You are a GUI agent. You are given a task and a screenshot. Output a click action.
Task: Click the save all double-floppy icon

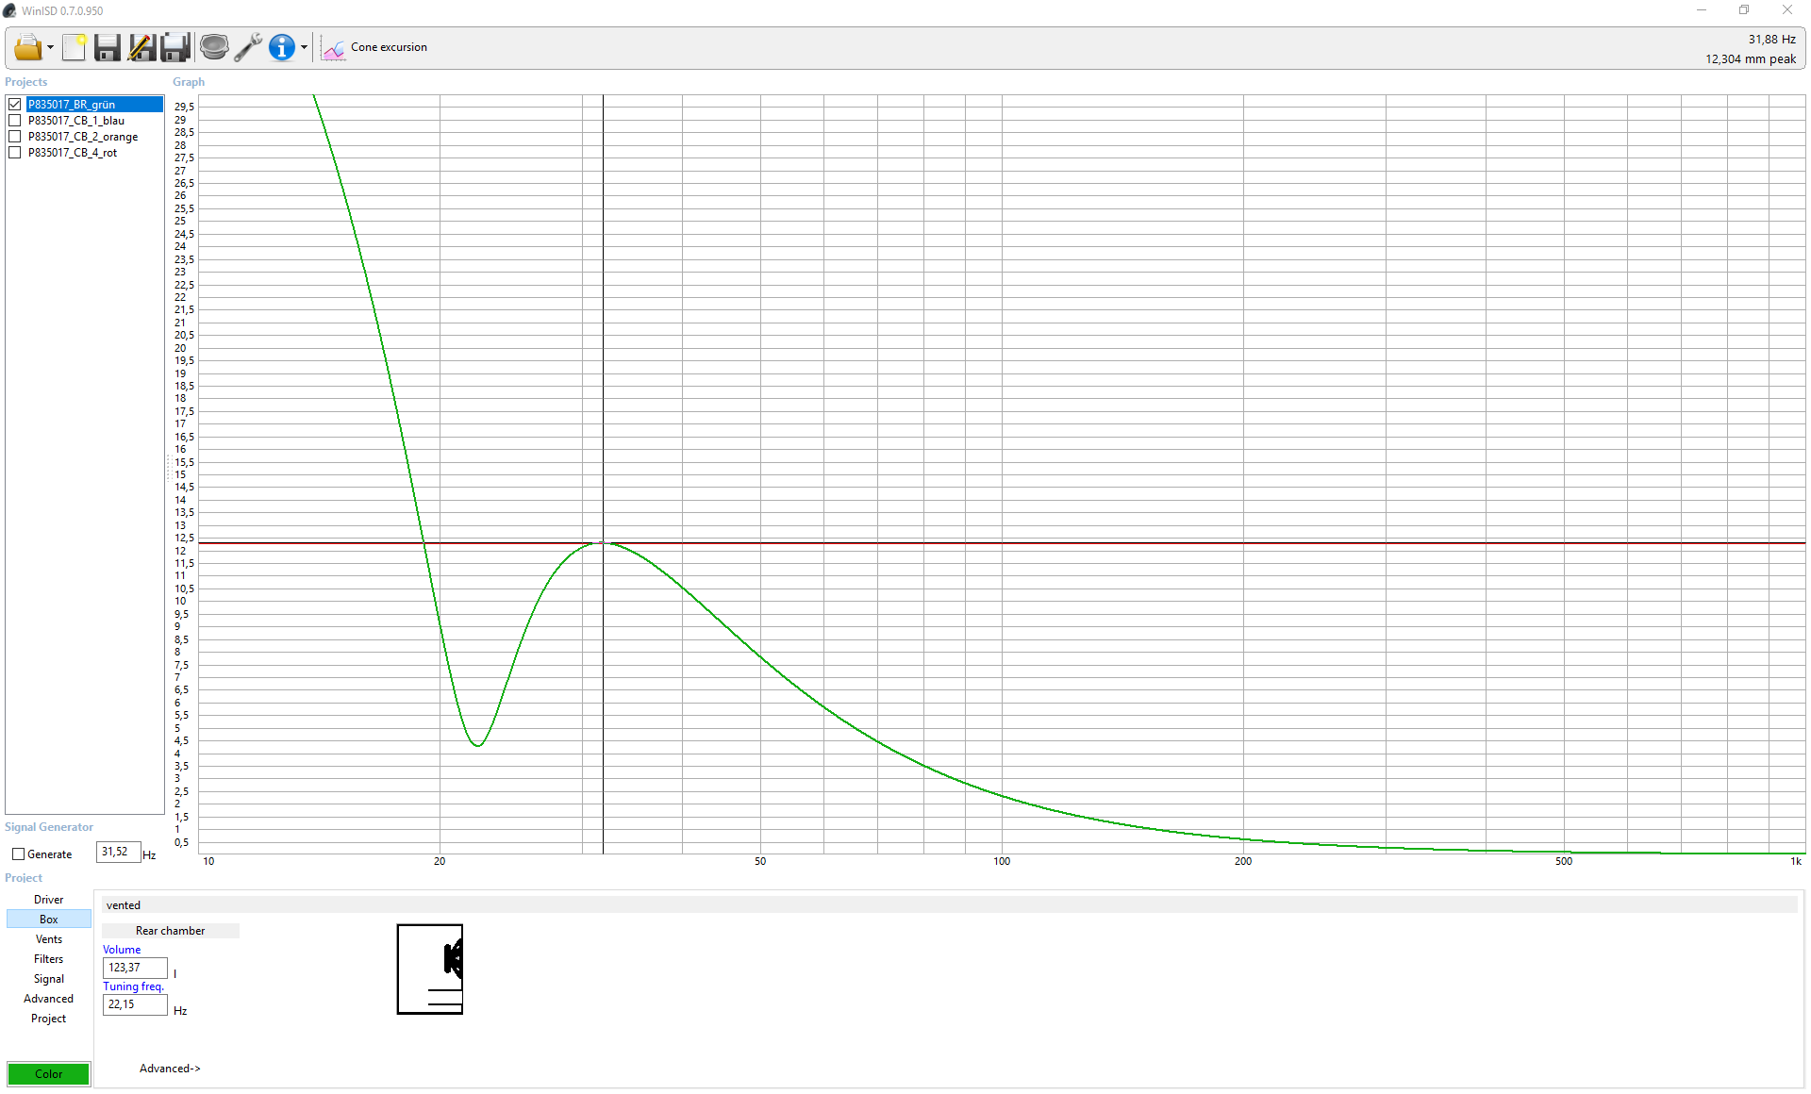coord(175,47)
